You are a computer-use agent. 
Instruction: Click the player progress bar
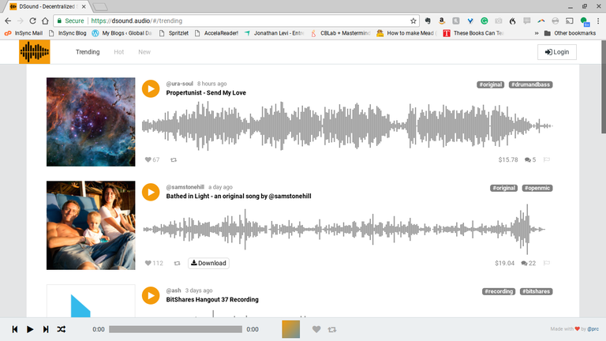pyautogui.click(x=175, y=329)
